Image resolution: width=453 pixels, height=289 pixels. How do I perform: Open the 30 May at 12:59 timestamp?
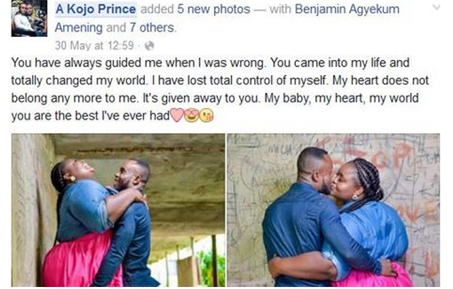click(94, 46)
